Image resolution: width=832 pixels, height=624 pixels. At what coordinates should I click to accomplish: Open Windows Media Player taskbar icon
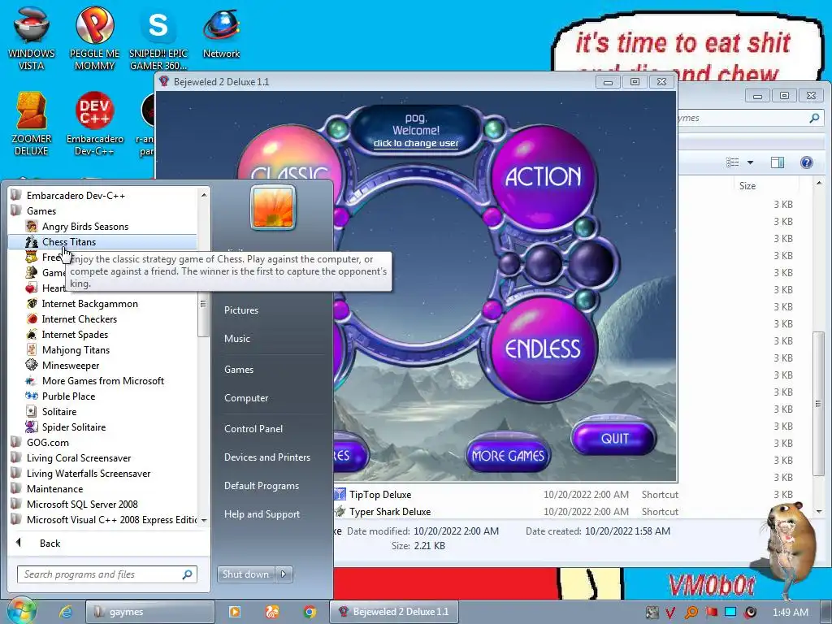point(235,612)
